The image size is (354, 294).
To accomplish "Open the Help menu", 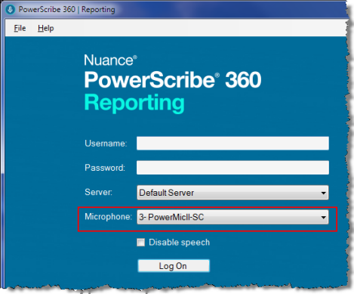I will tap(46, 28).
